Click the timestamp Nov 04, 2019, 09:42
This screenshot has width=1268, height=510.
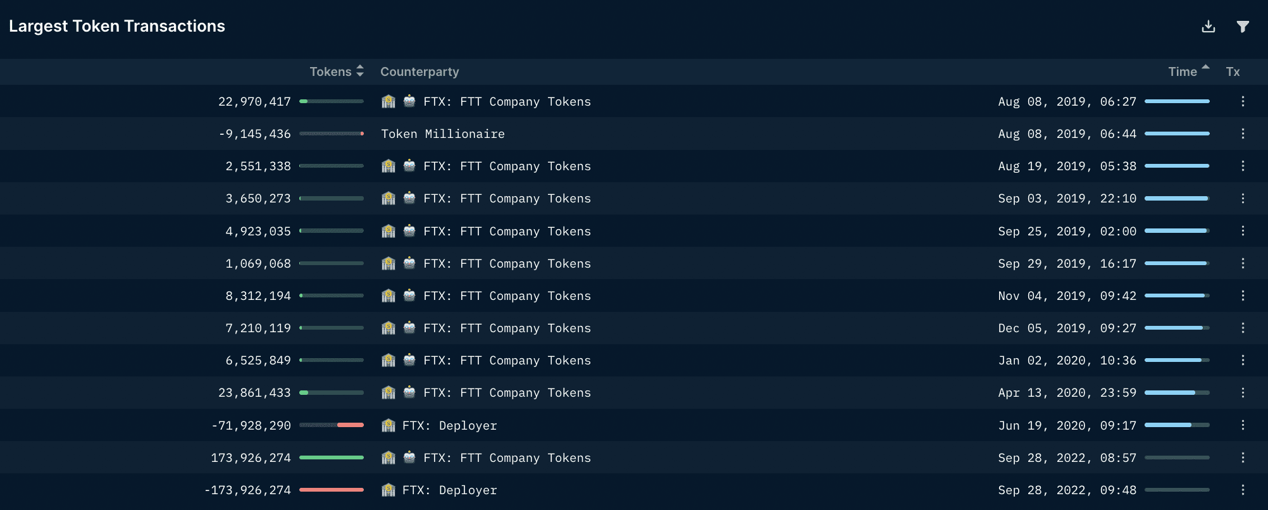[x=1067, y=295]
